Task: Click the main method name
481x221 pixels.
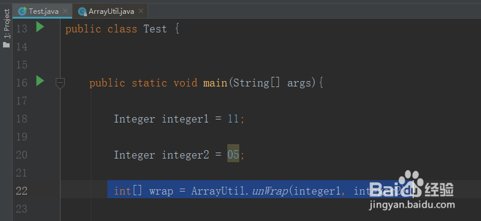Action: [x=215, y=83]
